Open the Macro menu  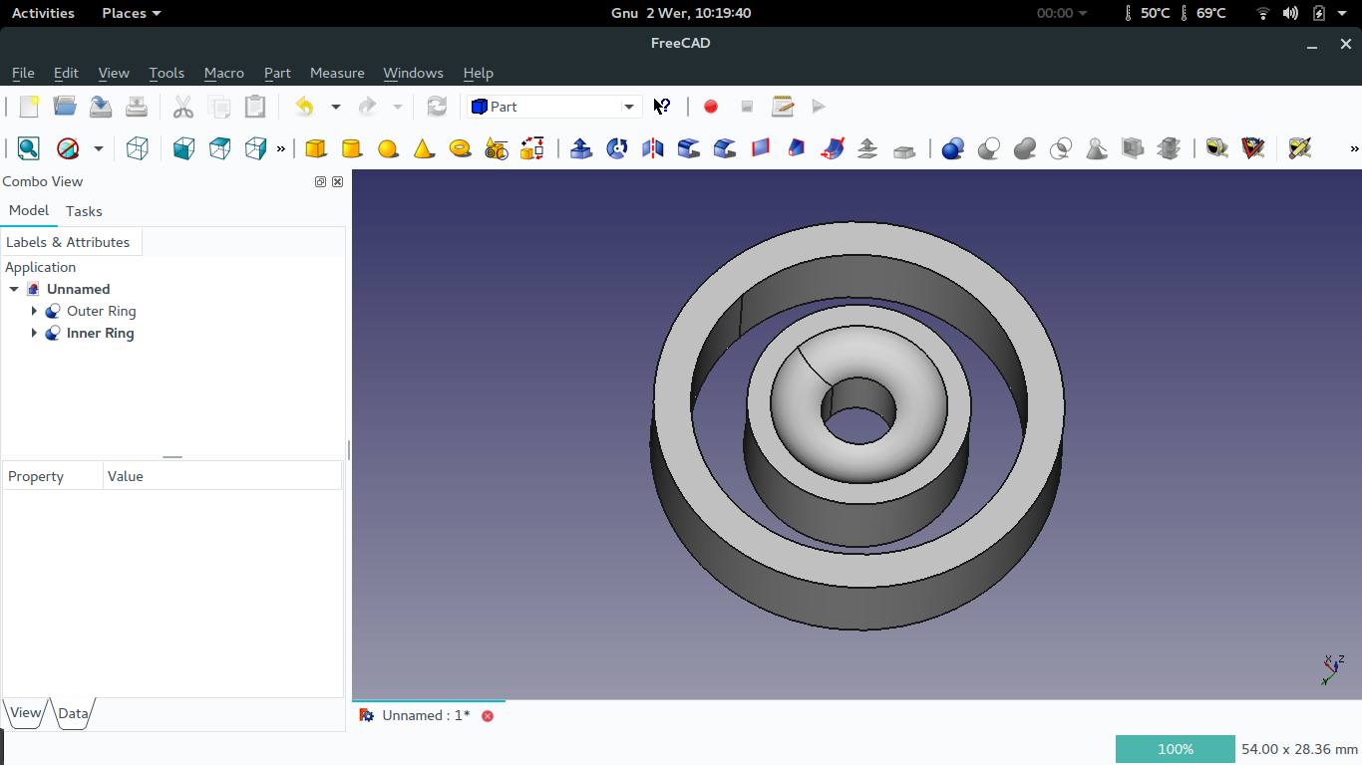tap(223, 73)
